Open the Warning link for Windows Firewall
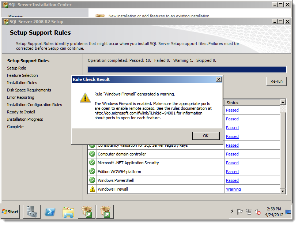The width and height of the screenshot is (298, 225). point(233,189)
